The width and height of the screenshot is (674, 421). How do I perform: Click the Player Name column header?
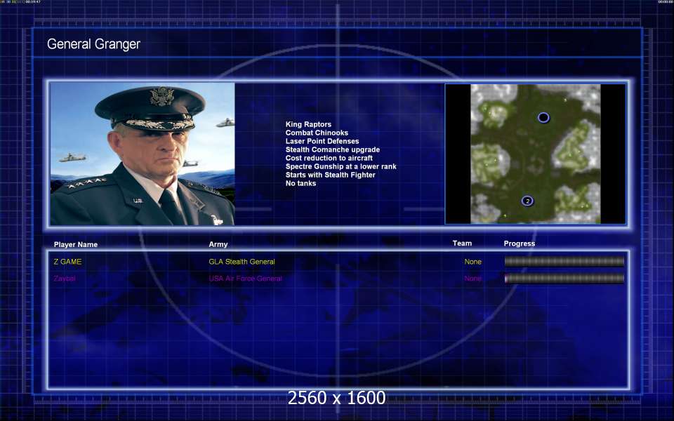tap(76, 245)
